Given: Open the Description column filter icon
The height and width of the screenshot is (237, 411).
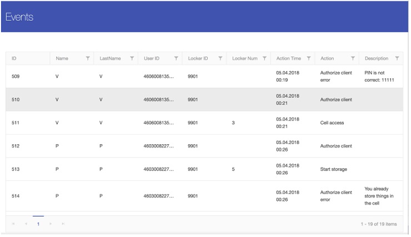Looking at the screenshot, I should point(397,58).
